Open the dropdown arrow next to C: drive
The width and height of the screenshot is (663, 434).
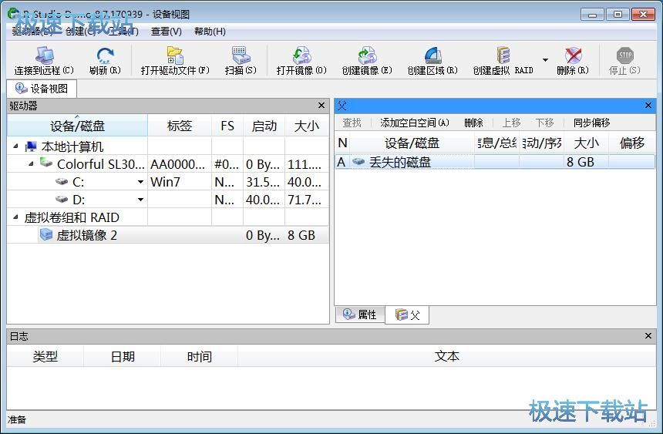point(140,183)
